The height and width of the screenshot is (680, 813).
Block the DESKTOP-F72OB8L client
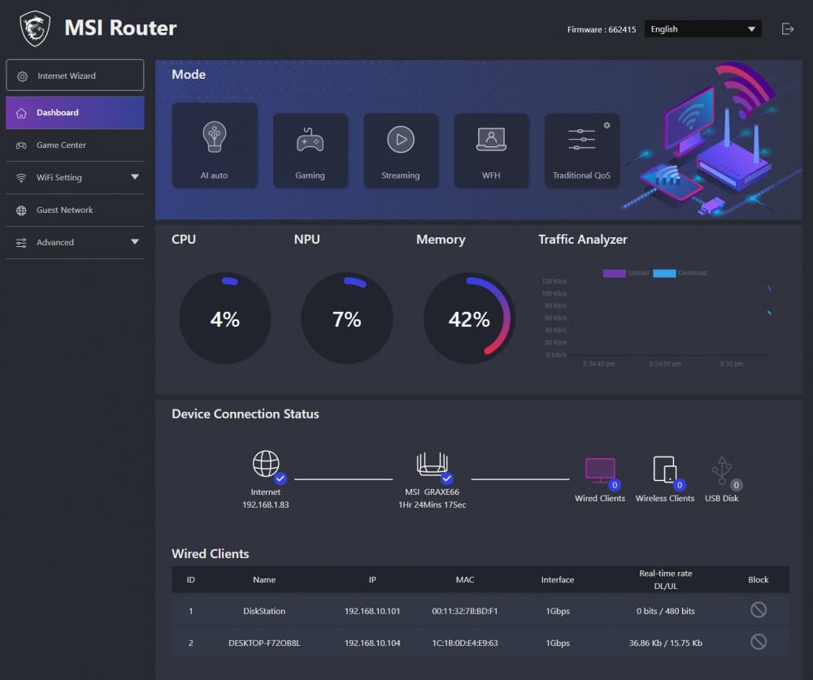758,642
